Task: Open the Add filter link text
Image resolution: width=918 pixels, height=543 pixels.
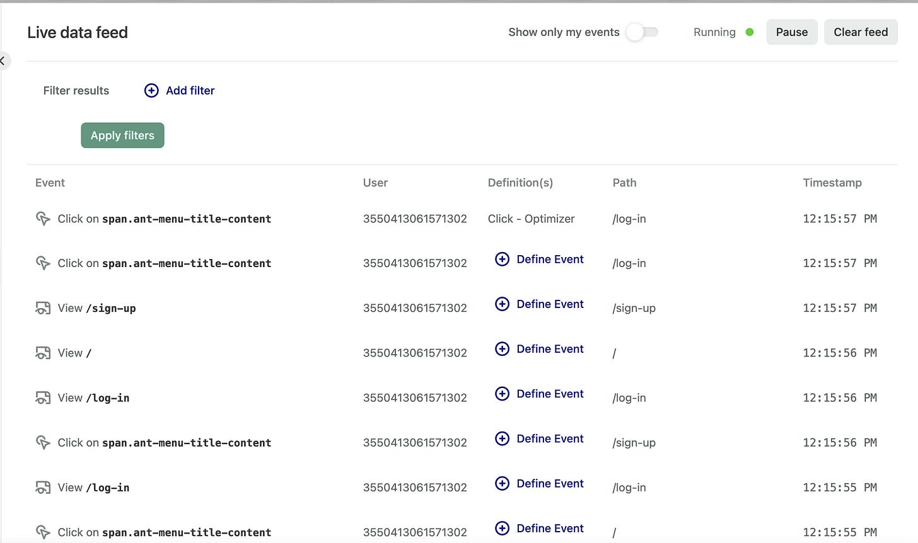Action: click(x=190, y=91)
